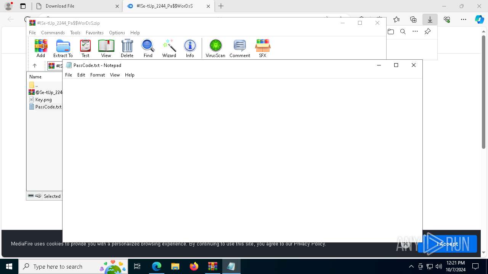Launch the Wizard tool
Viewport: 488px width, 274px height.
click(169, 48)
